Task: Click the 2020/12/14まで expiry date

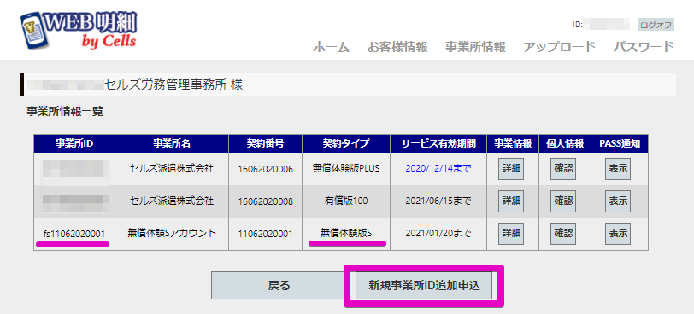Action: [438, 168]
